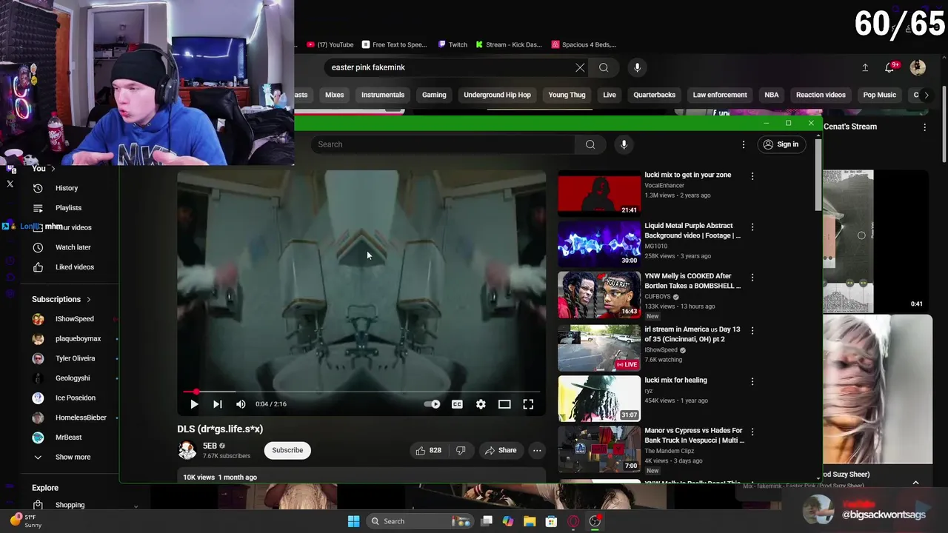The width and height of the screenshot is (948, 533).
Task: Open Watch later in sidebar
Action: click(x=73, y=247)
